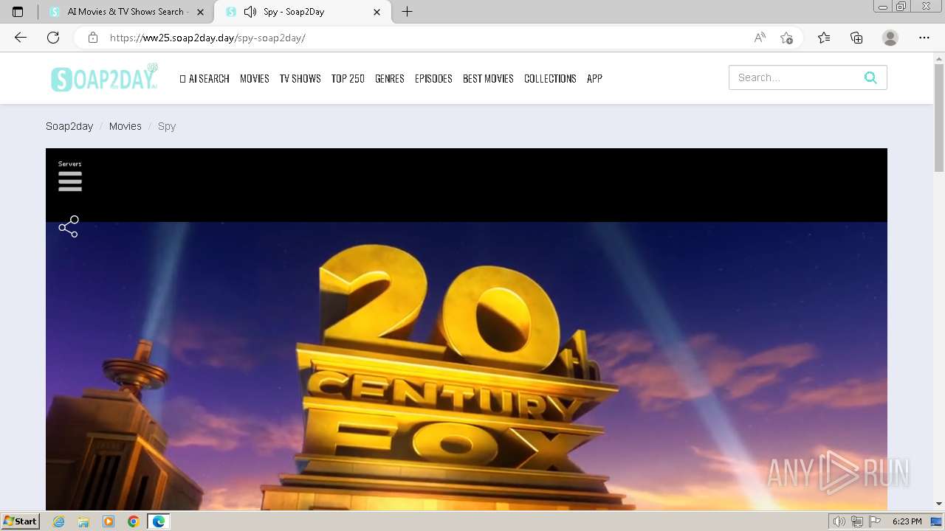Open the browser profile avatar
This screenshot has height=531, width=945.
click(890, 38)
